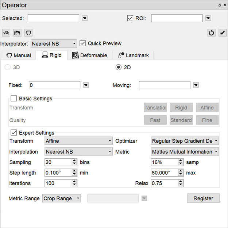
Task: Open the Expert Settings Transform dropdown
Action: tap(78, 141)
